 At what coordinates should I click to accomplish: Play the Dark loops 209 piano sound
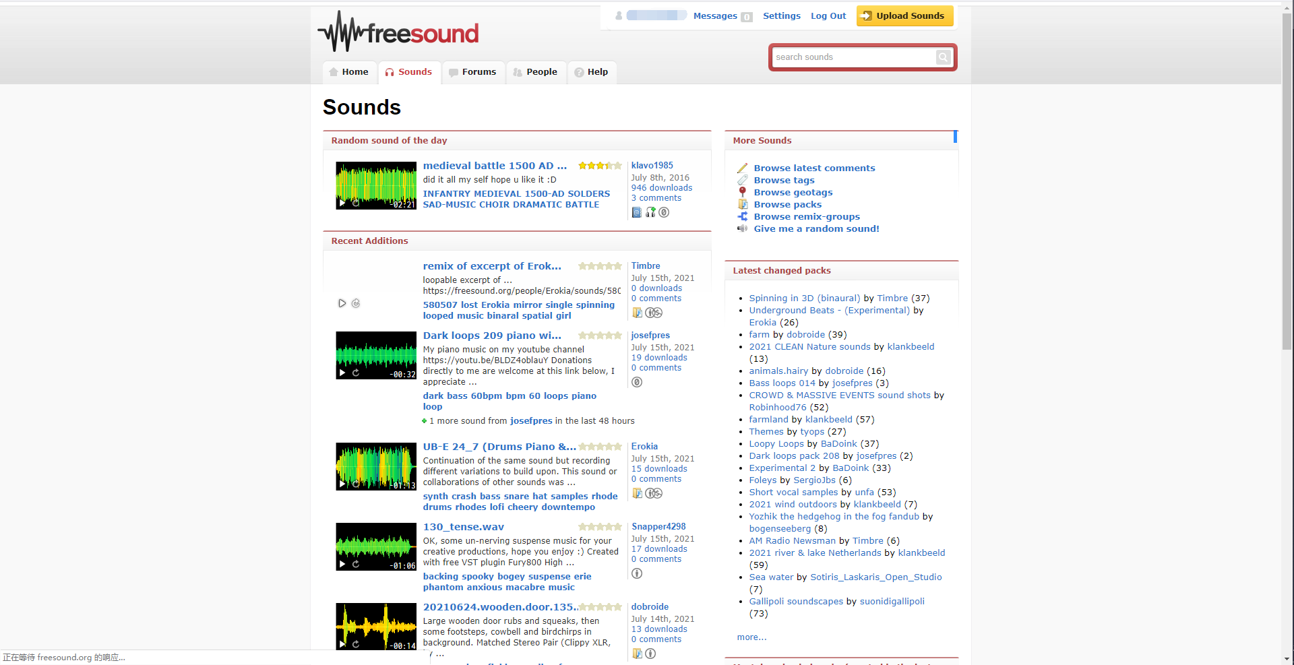tap(342, 373)
